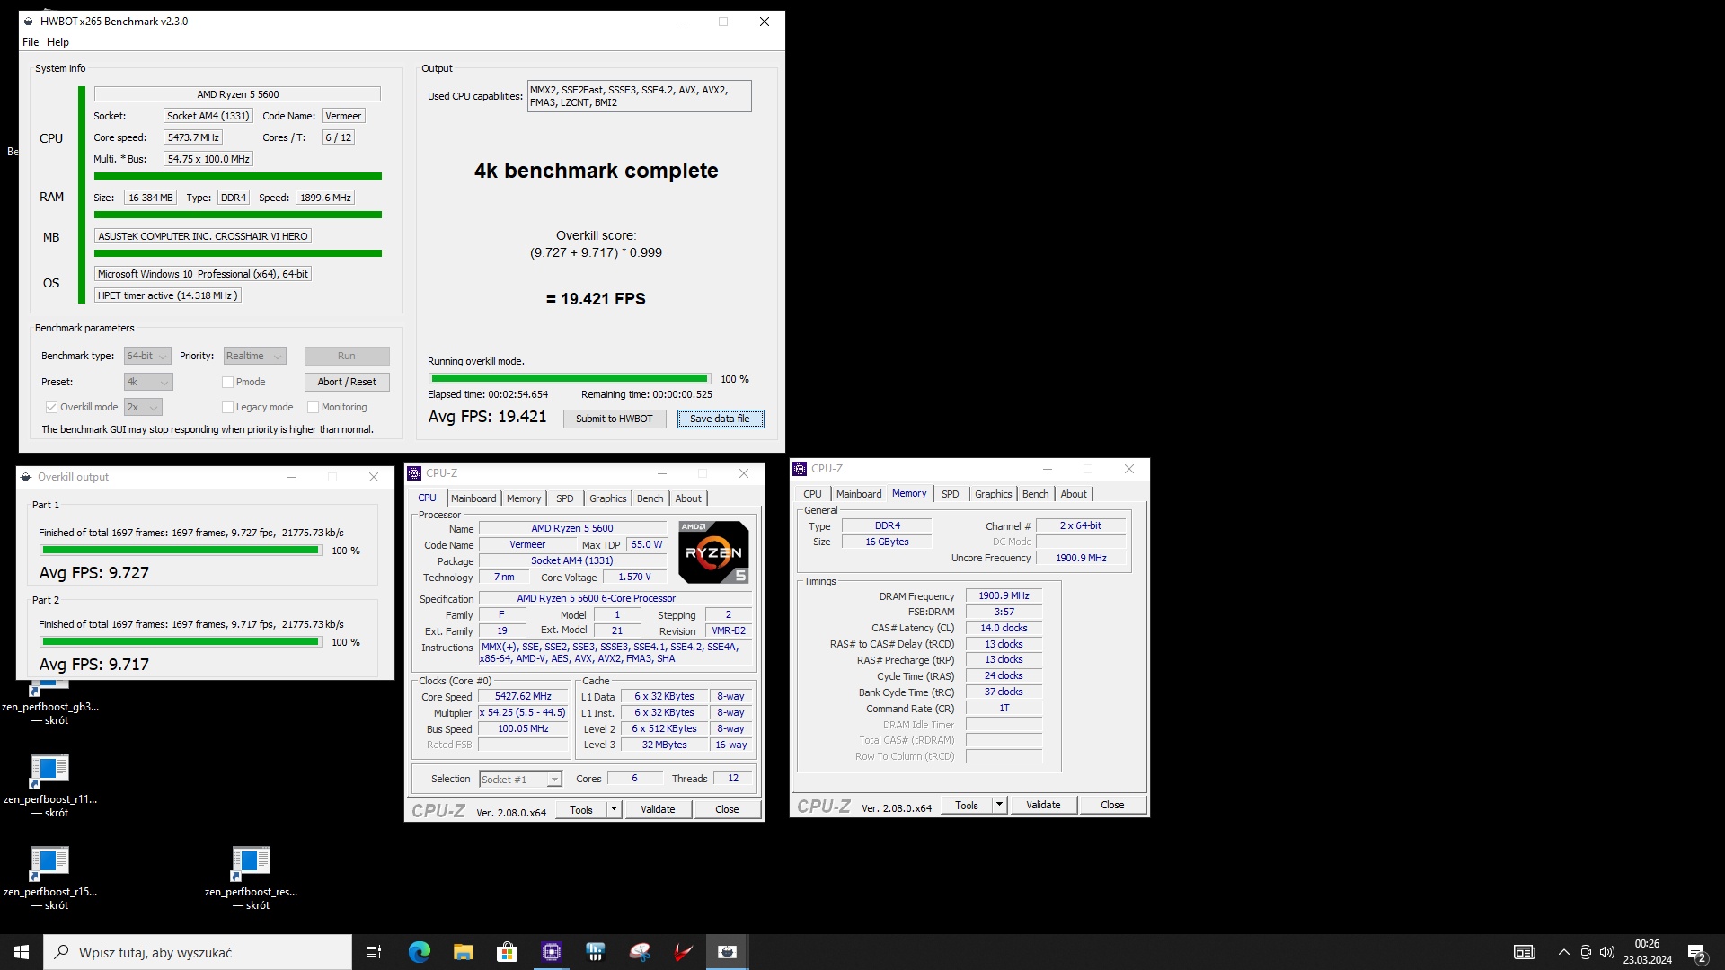Click the HWBOT x265 title bar icon

coord(29,22)
